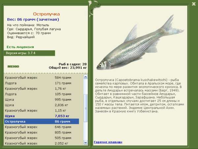This screenshot has width=198, height=149.
Task: Click the Вес: 86 грамм (зачетная) line
Action: (33, 19)
